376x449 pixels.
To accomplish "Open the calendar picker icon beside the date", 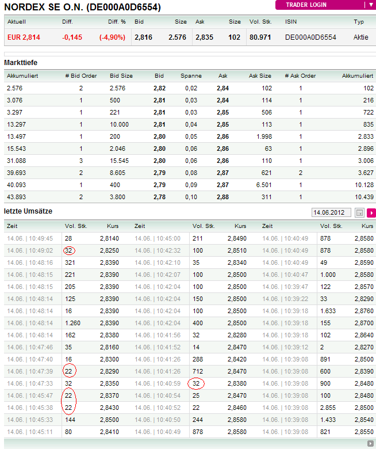I will click(x=359, y=213).
